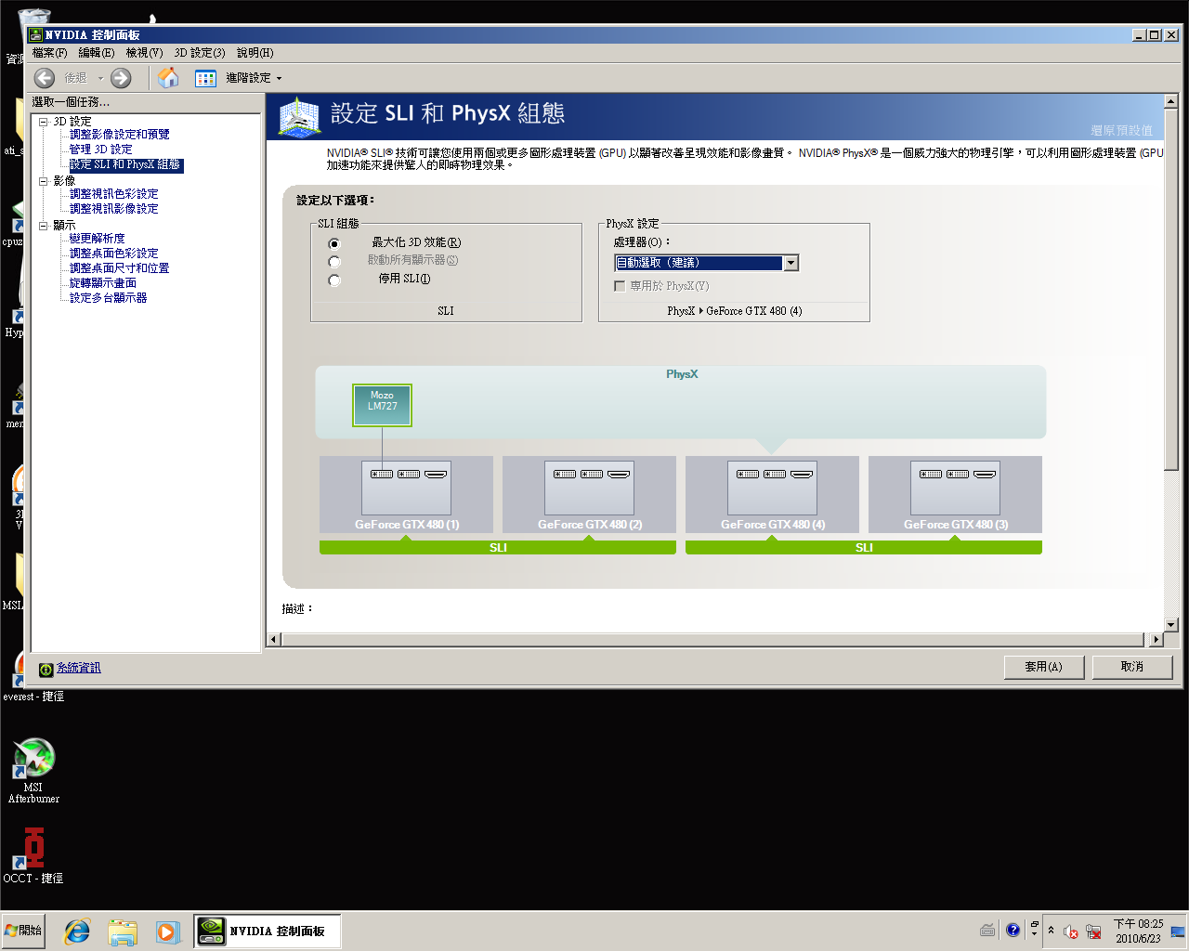Open Windows Explorer folder on taskbar
1189x951 pixels.
(122, 931)
